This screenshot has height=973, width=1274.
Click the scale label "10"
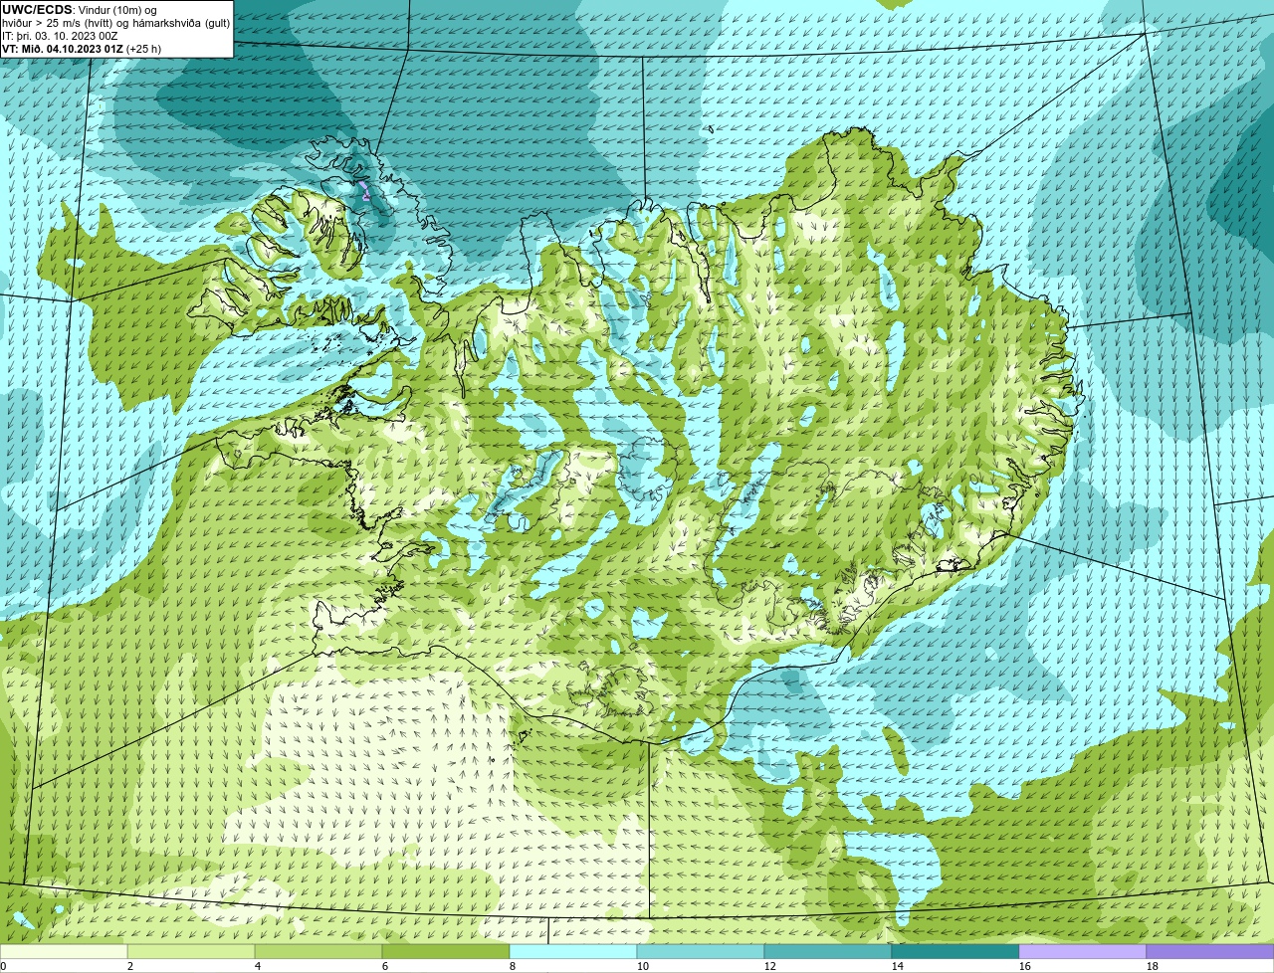[x=643, y=966]
